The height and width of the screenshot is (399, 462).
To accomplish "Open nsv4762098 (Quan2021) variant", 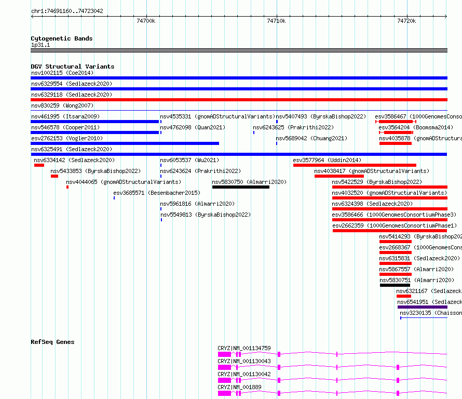I will pos(193,127).
